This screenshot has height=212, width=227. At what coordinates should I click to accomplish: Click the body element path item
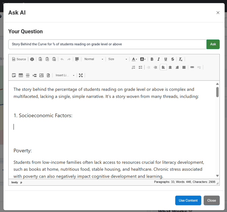point(15,182)
